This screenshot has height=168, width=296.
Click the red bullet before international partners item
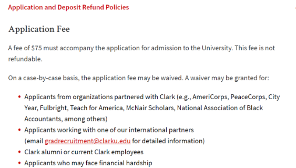19,130
